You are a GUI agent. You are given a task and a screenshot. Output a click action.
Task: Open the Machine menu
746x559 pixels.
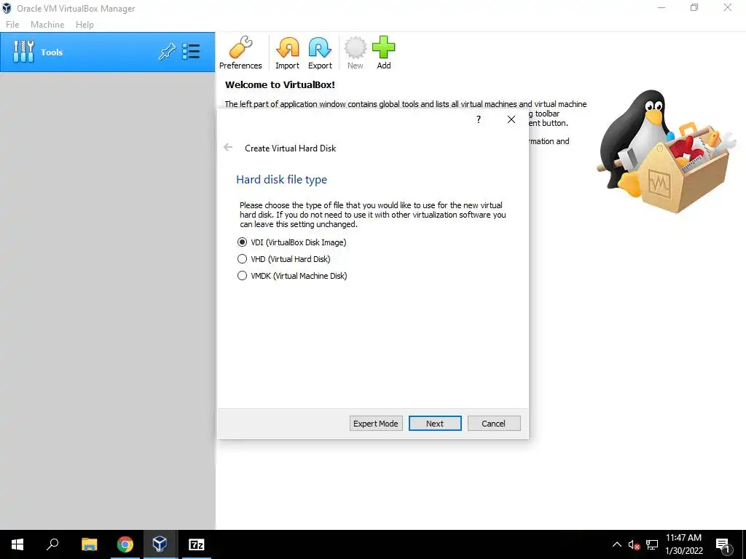pyautogui.click(x=47, y=25)
